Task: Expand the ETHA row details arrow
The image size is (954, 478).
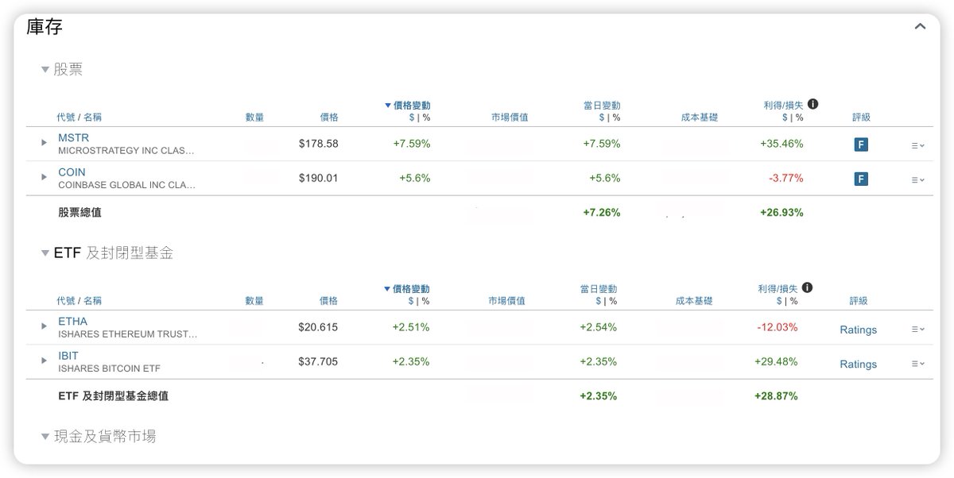Action: 45,326
